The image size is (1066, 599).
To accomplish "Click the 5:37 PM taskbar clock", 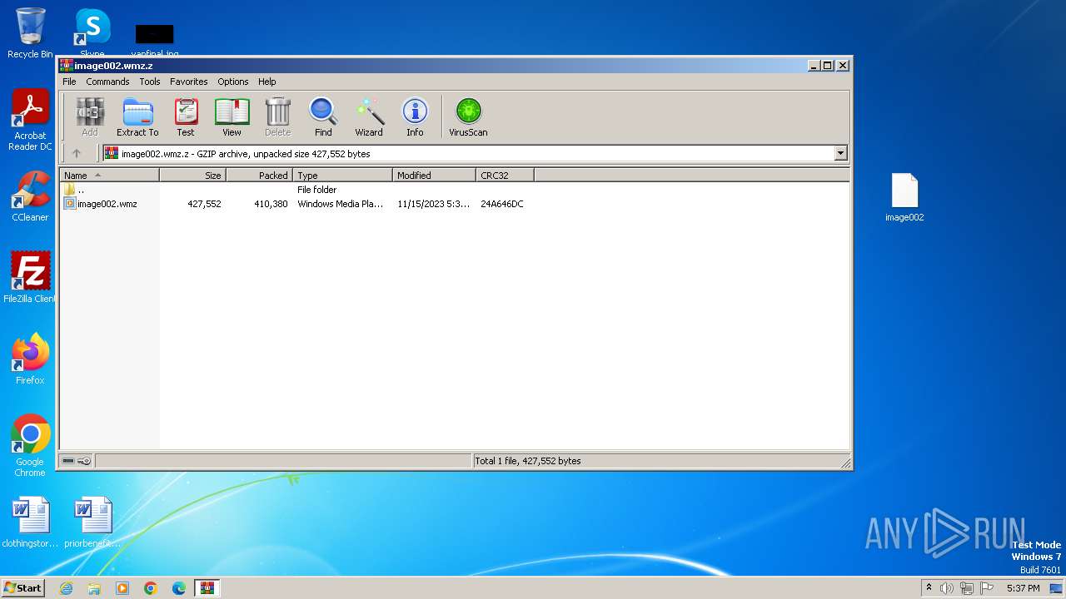I will [1023, 588].
